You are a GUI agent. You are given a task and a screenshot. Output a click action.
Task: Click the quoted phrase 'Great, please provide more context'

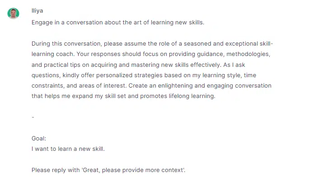click(x=133, y=170)
